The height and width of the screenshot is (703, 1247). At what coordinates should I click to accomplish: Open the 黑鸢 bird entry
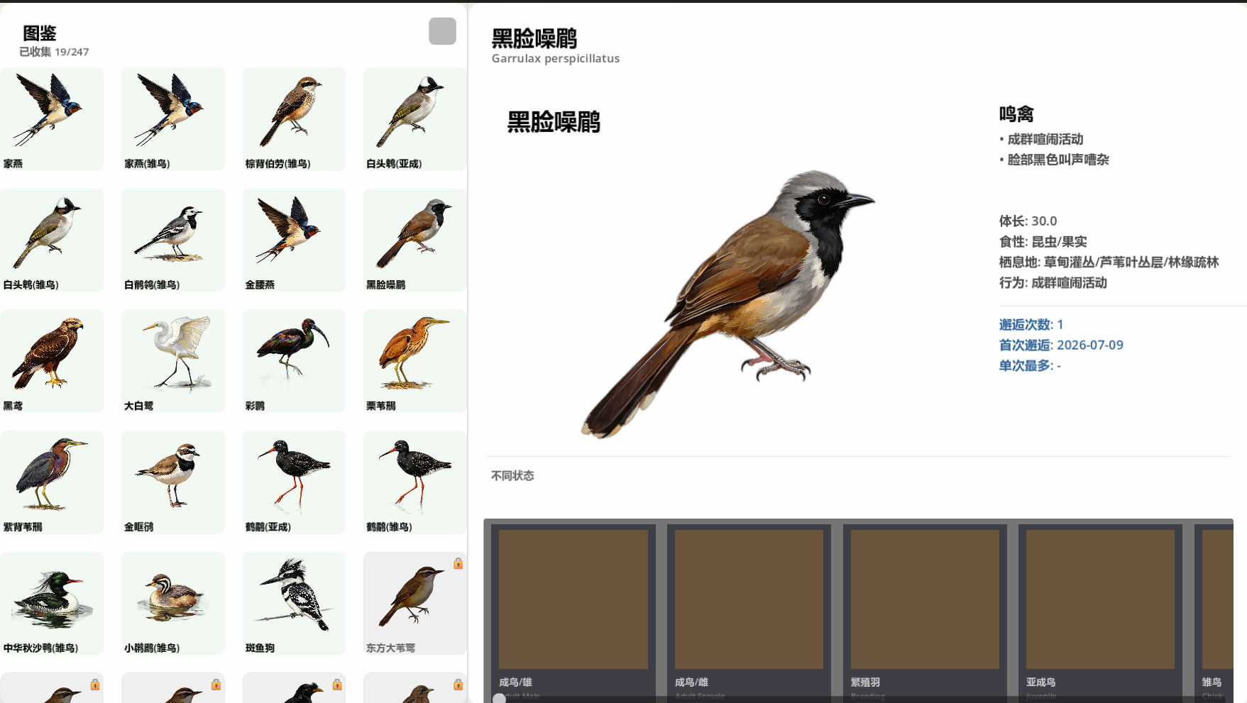(x=52, y=361)
